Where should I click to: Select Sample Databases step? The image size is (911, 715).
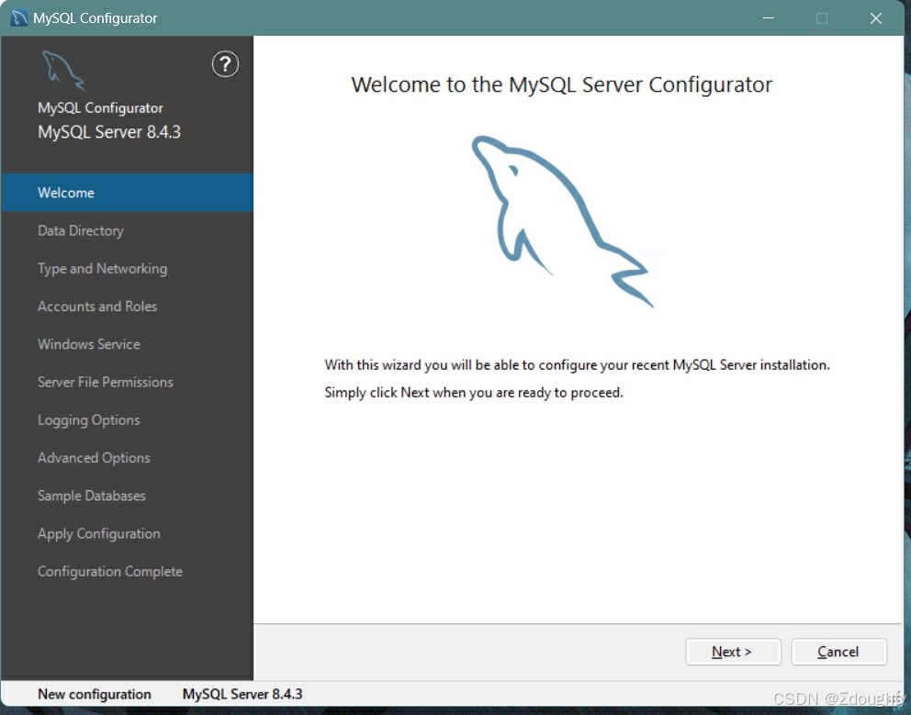tap(128, 496)
